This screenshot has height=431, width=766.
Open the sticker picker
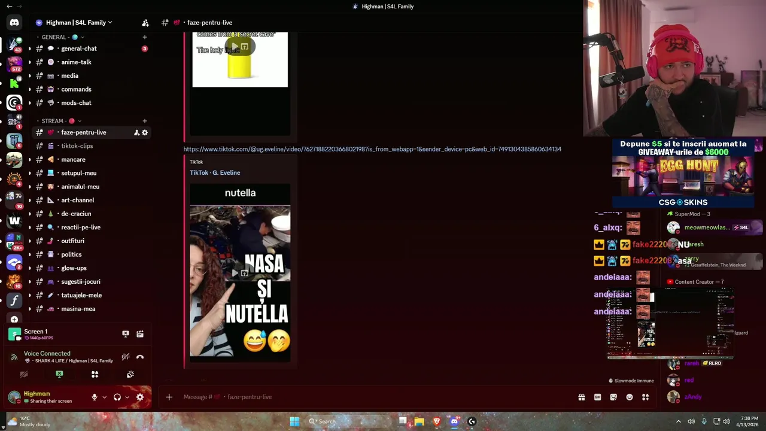coord(613,397)
